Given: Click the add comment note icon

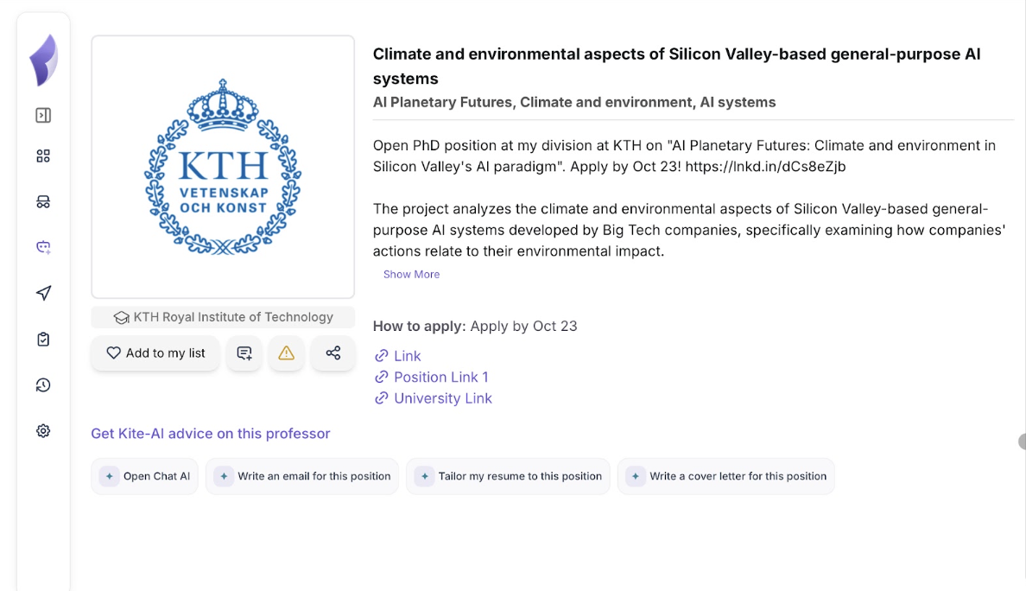Looking at the screenshot, I should point(244,353).
